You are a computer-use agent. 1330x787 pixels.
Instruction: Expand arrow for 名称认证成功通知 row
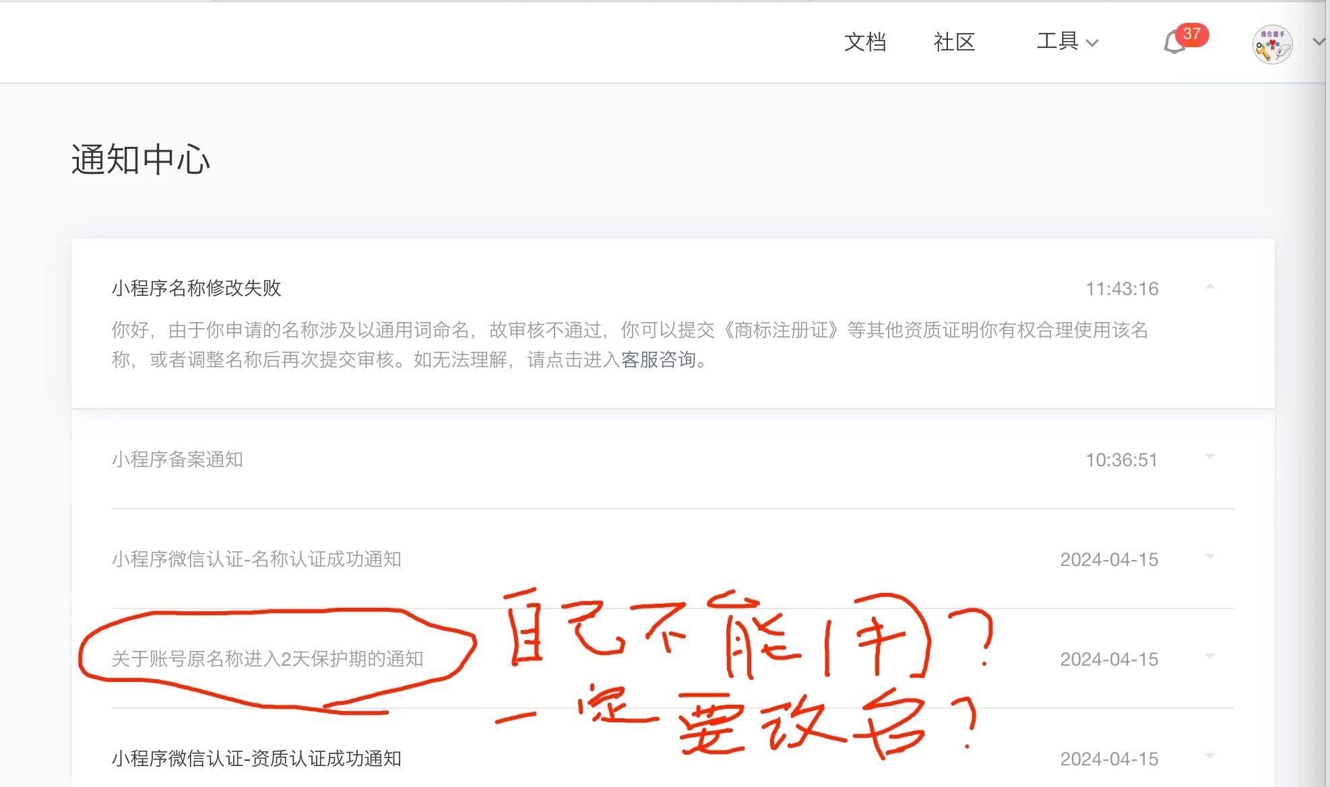click(1210, 557)
